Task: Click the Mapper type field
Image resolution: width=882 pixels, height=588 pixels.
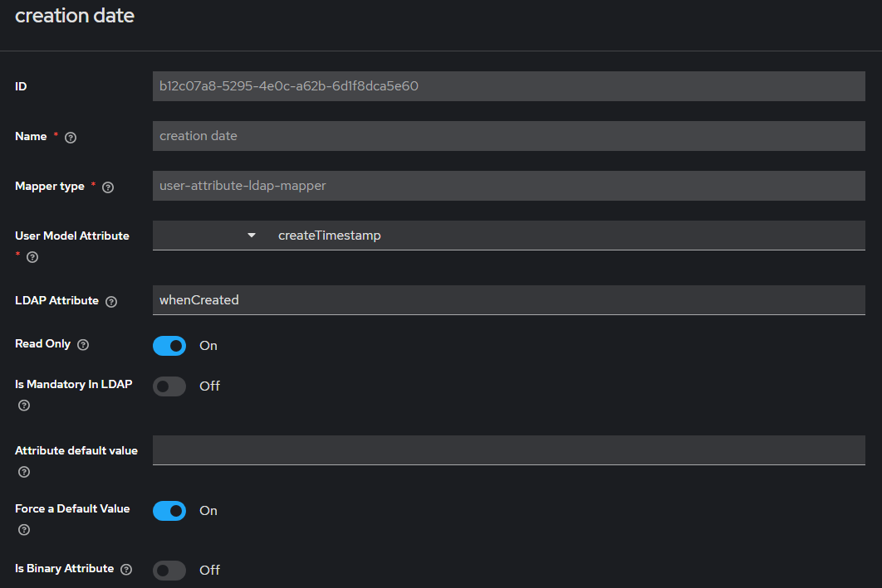Action: (508, 186)
